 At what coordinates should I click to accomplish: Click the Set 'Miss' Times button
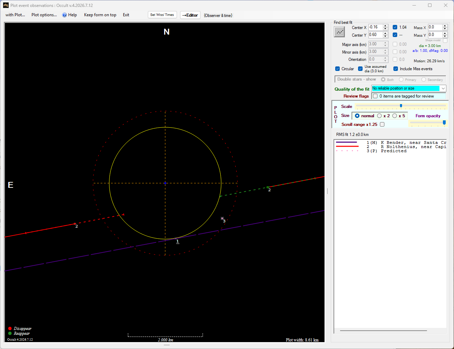pos(162,15)
